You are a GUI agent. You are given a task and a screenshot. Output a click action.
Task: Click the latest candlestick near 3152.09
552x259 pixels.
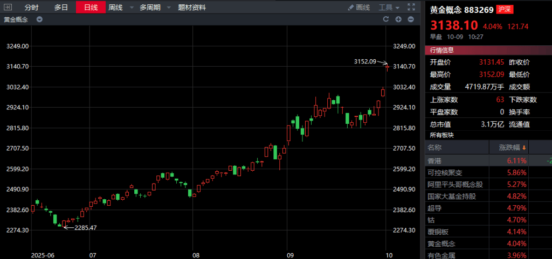tap(387, 67)
